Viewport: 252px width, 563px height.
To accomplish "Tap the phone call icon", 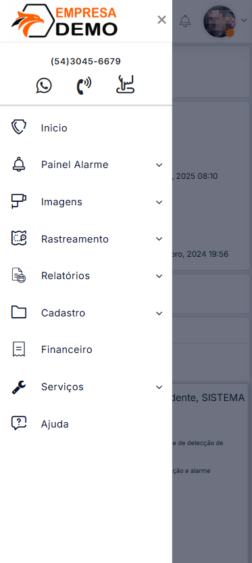I will (x=84, y=86).
